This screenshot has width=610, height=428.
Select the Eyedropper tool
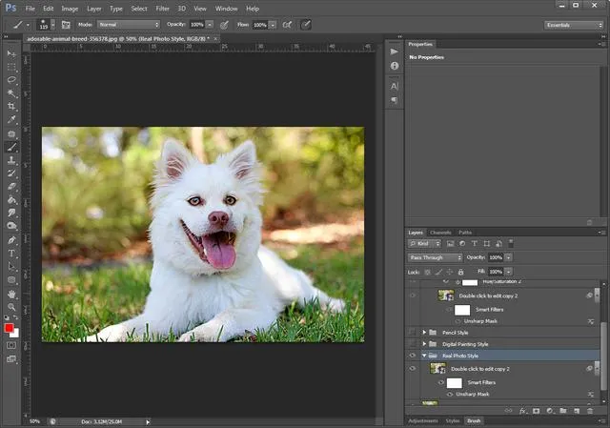[x=11, y=119]
